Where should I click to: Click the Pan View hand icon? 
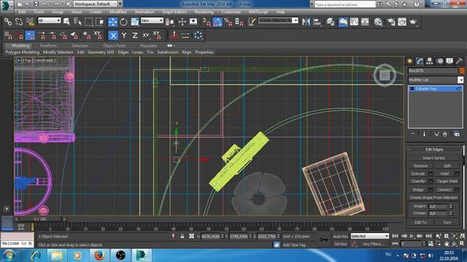coord(447,244)
